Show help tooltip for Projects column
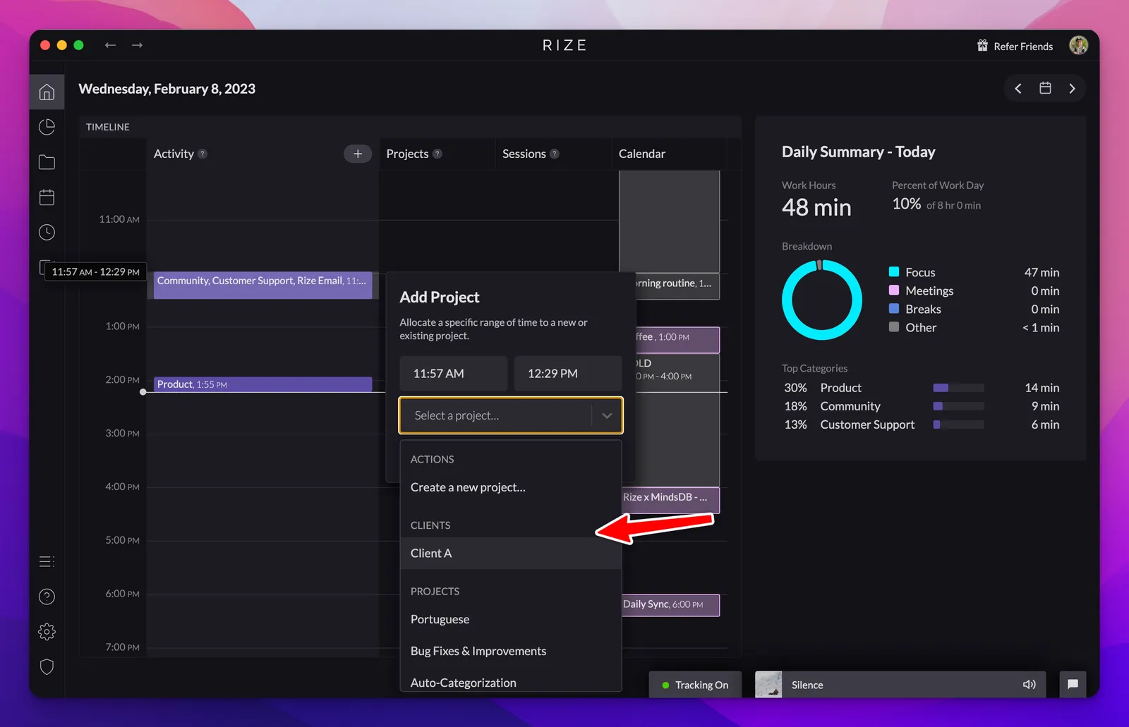This screenshot has height=727, width=1129. click(437, 154)
